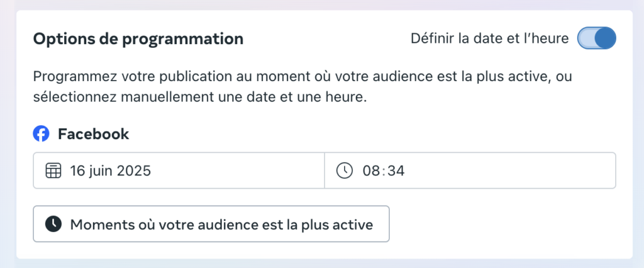Click the 16 juin 2025 date text
This screenshot has height=268, width=644.
click(111, 170)
